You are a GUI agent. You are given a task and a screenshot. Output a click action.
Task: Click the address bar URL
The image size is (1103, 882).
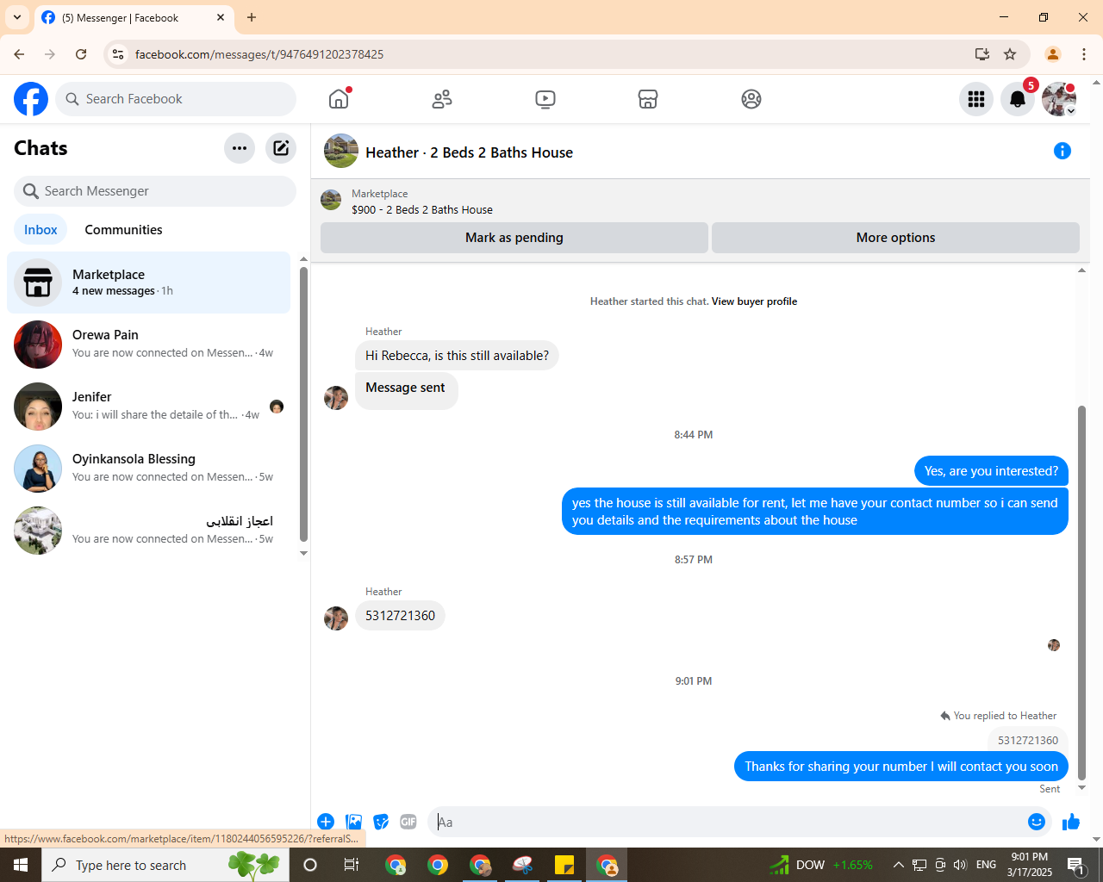[259, 54]
